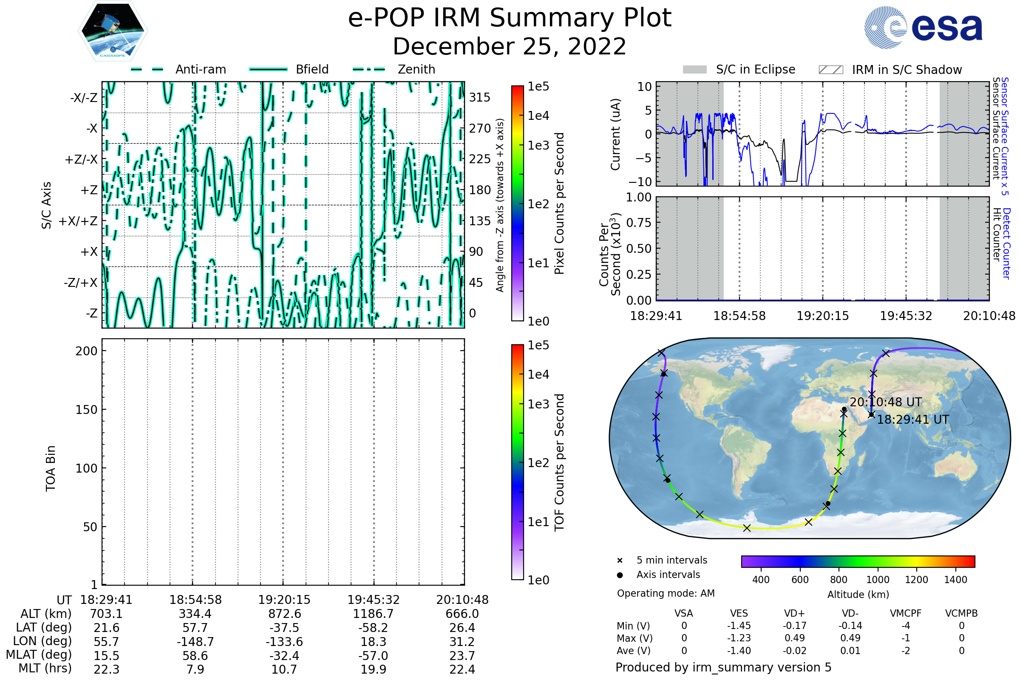Click the Operating mode: AM text
The image size is (1020, 680).
click(x=666, y=593)
